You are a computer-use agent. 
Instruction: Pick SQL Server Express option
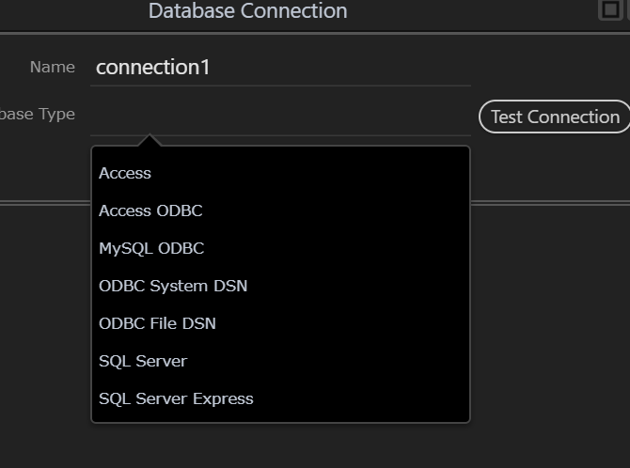click(x=280, y=398)
